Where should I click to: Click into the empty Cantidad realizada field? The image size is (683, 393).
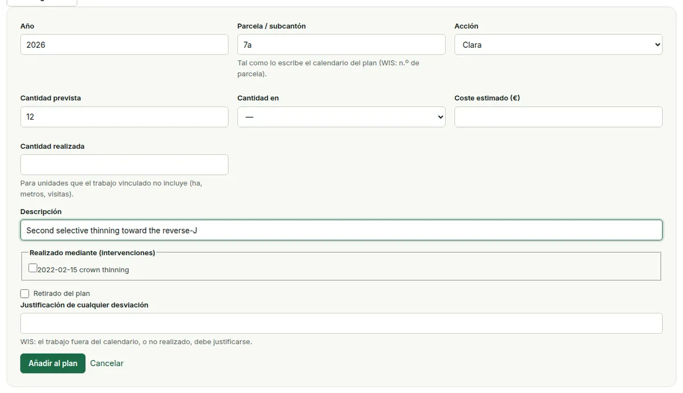tap(124, 165)
